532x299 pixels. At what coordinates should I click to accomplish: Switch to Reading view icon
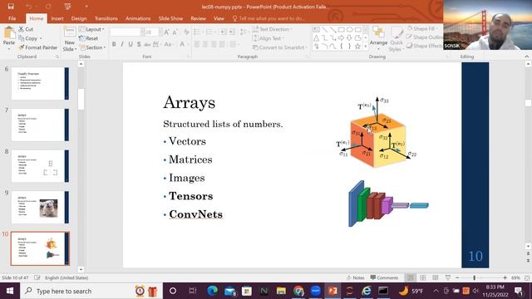tap(436, 277)
